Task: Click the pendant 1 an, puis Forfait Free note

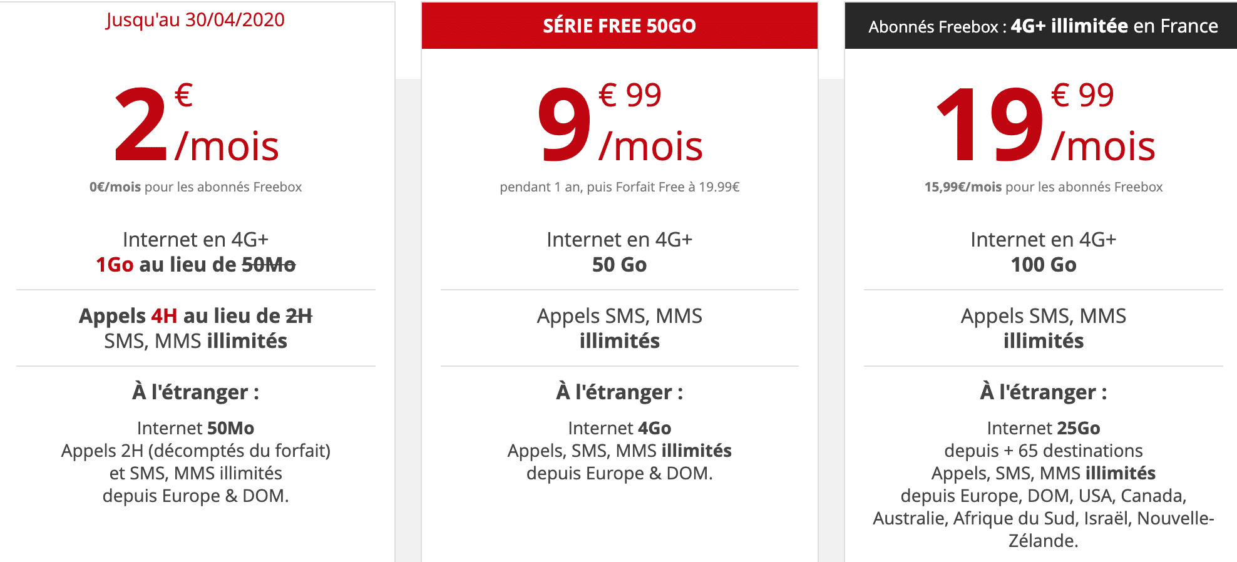Action: (x=619, y=187)
